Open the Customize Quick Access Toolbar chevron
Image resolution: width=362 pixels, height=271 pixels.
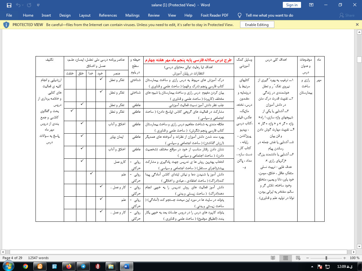coord(38,5)
